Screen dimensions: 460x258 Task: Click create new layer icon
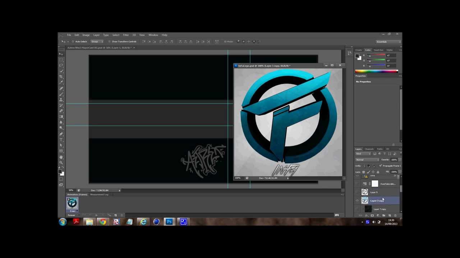tap(390, 215)
